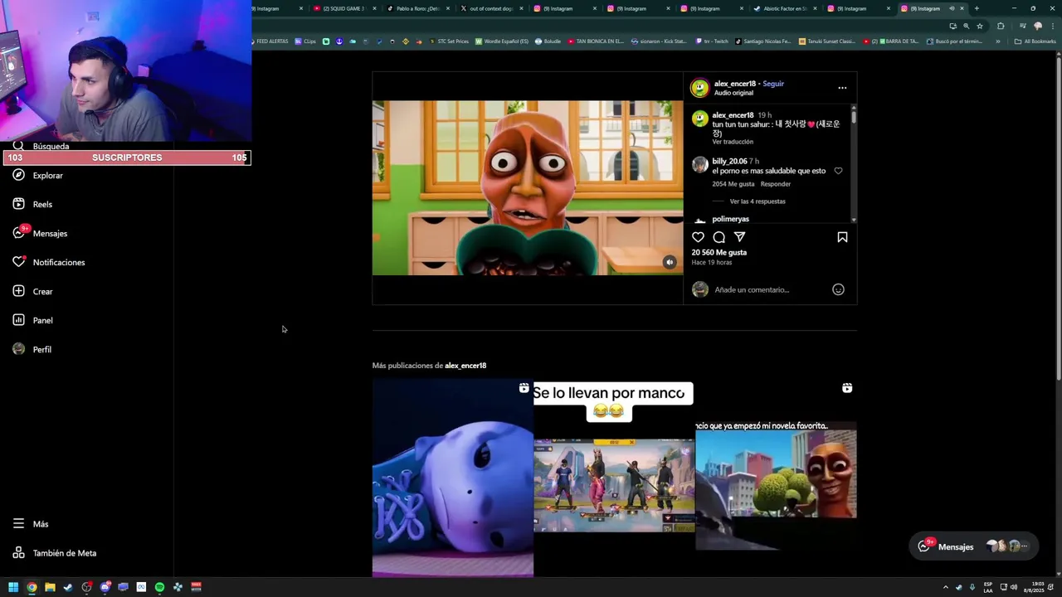Open Steam from the taskbar
Viewport: 1062px width, 597px height.
pos(68,587)
